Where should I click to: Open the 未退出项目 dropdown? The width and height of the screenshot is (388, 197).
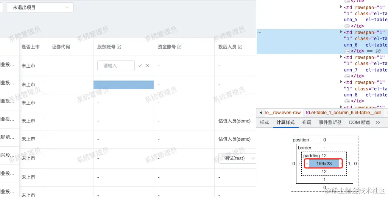coord(40,8)
